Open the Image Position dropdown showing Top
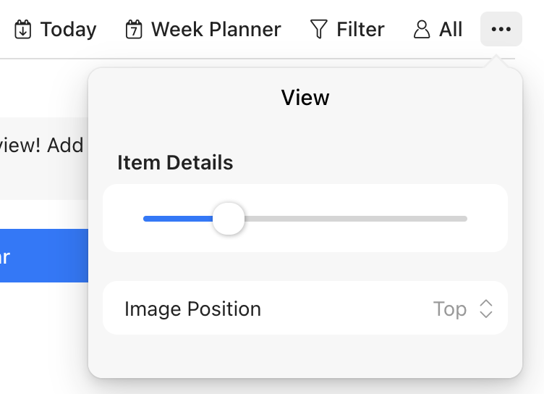The width and height of the screenshot is (544, 394). click(450, 309)
